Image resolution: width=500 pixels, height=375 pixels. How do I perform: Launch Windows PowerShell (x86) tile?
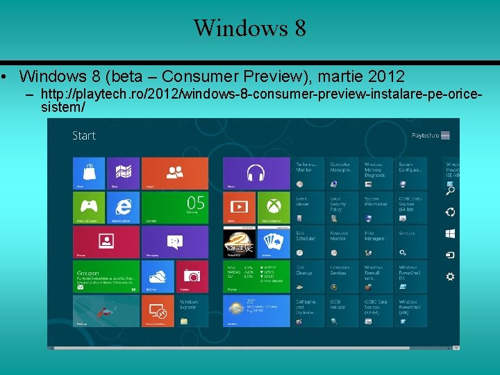pyautogui.click(x=411, y=311)
